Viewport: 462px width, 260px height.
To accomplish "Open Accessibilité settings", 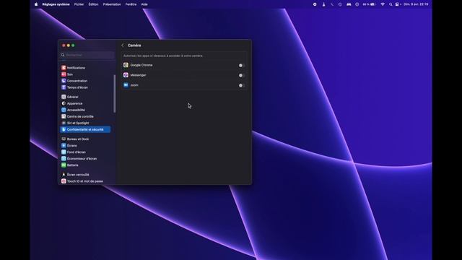I will [85, 110].
